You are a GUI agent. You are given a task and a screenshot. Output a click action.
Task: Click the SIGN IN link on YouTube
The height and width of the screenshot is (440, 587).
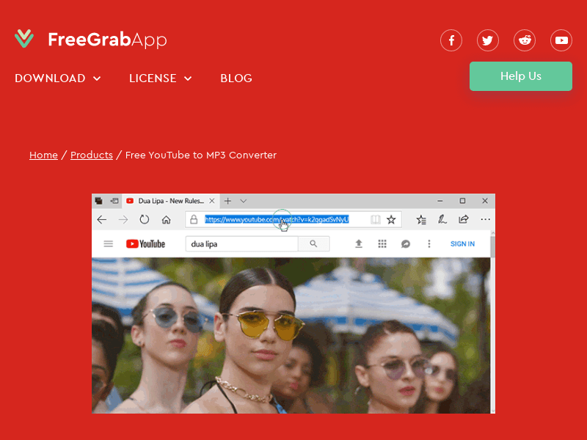[462, 244]
